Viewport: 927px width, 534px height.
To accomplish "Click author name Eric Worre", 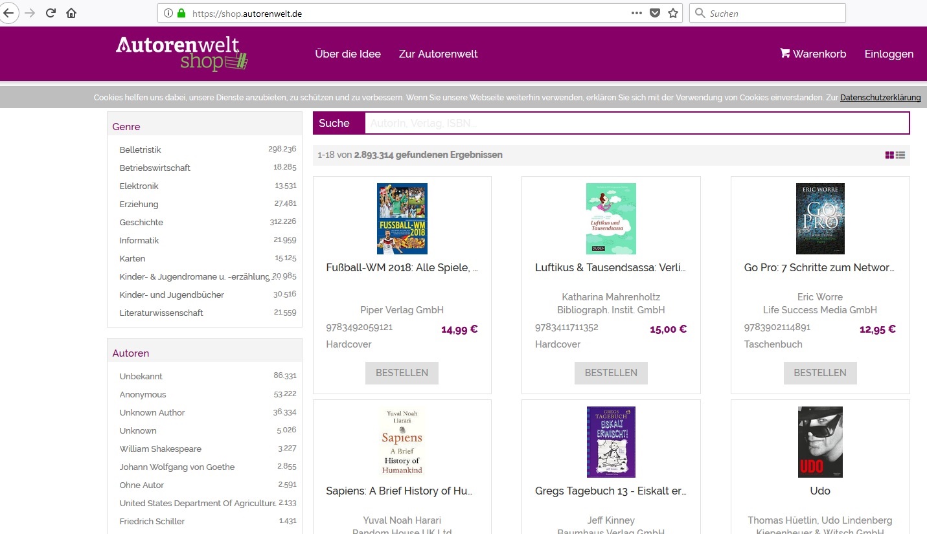I will [820, 297].
